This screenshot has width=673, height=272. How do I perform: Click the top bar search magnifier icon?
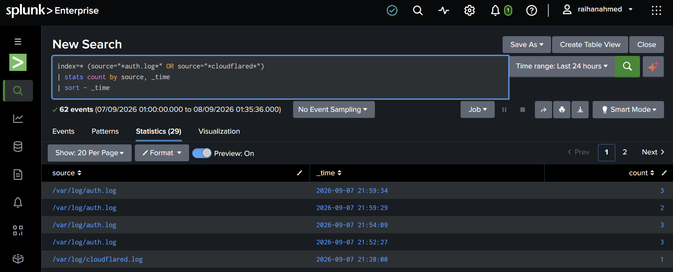point(418,10)
